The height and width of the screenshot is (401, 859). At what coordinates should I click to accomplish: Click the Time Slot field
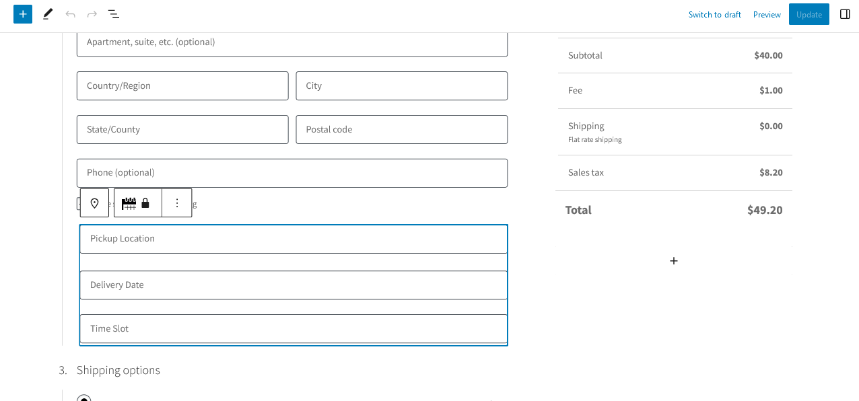coord(294,329)
